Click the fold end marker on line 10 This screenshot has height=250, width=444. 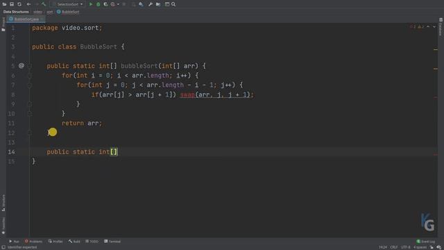tap(29, 114)
